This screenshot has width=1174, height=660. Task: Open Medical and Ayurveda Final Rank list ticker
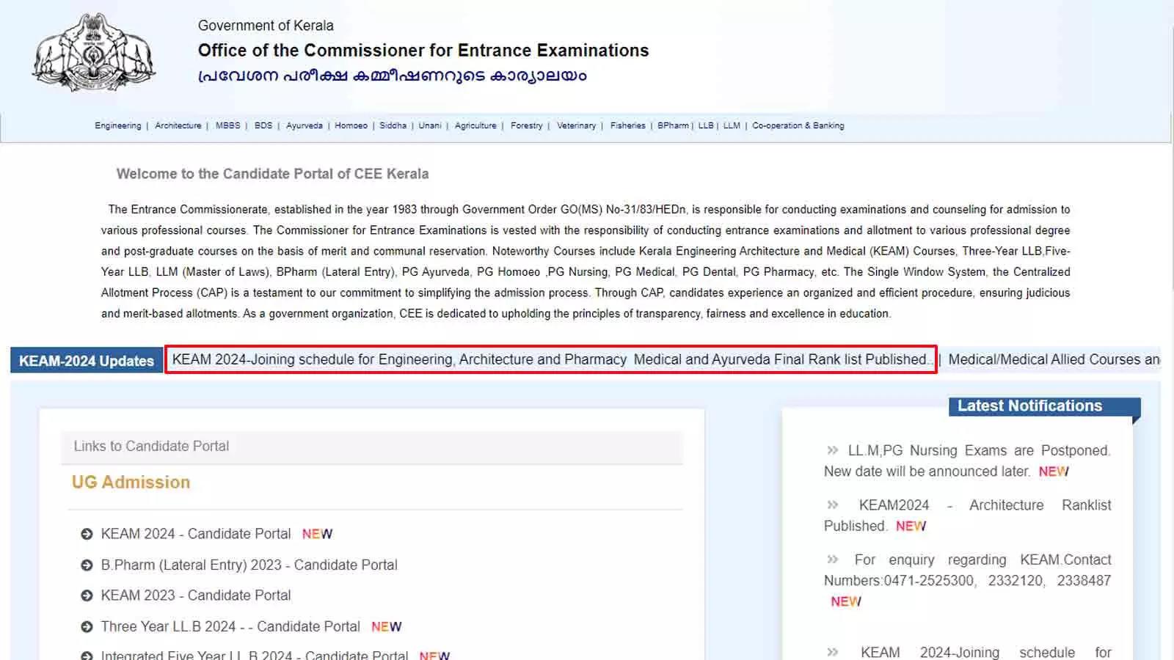[x=783, y=360]
